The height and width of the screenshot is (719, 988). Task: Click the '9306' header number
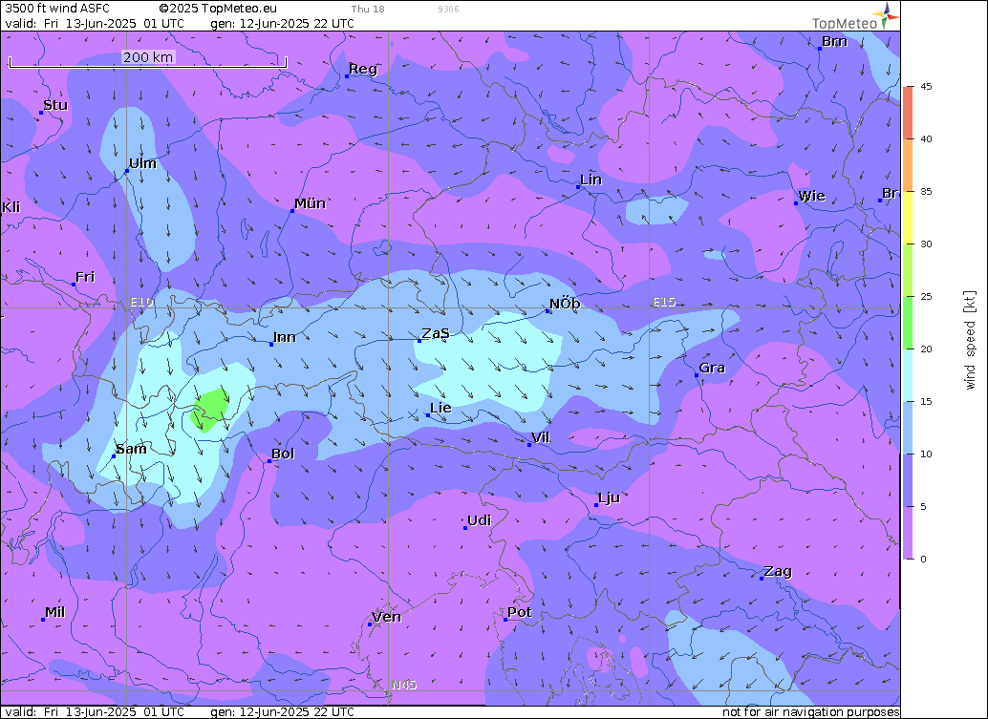[x=448, y=9]
